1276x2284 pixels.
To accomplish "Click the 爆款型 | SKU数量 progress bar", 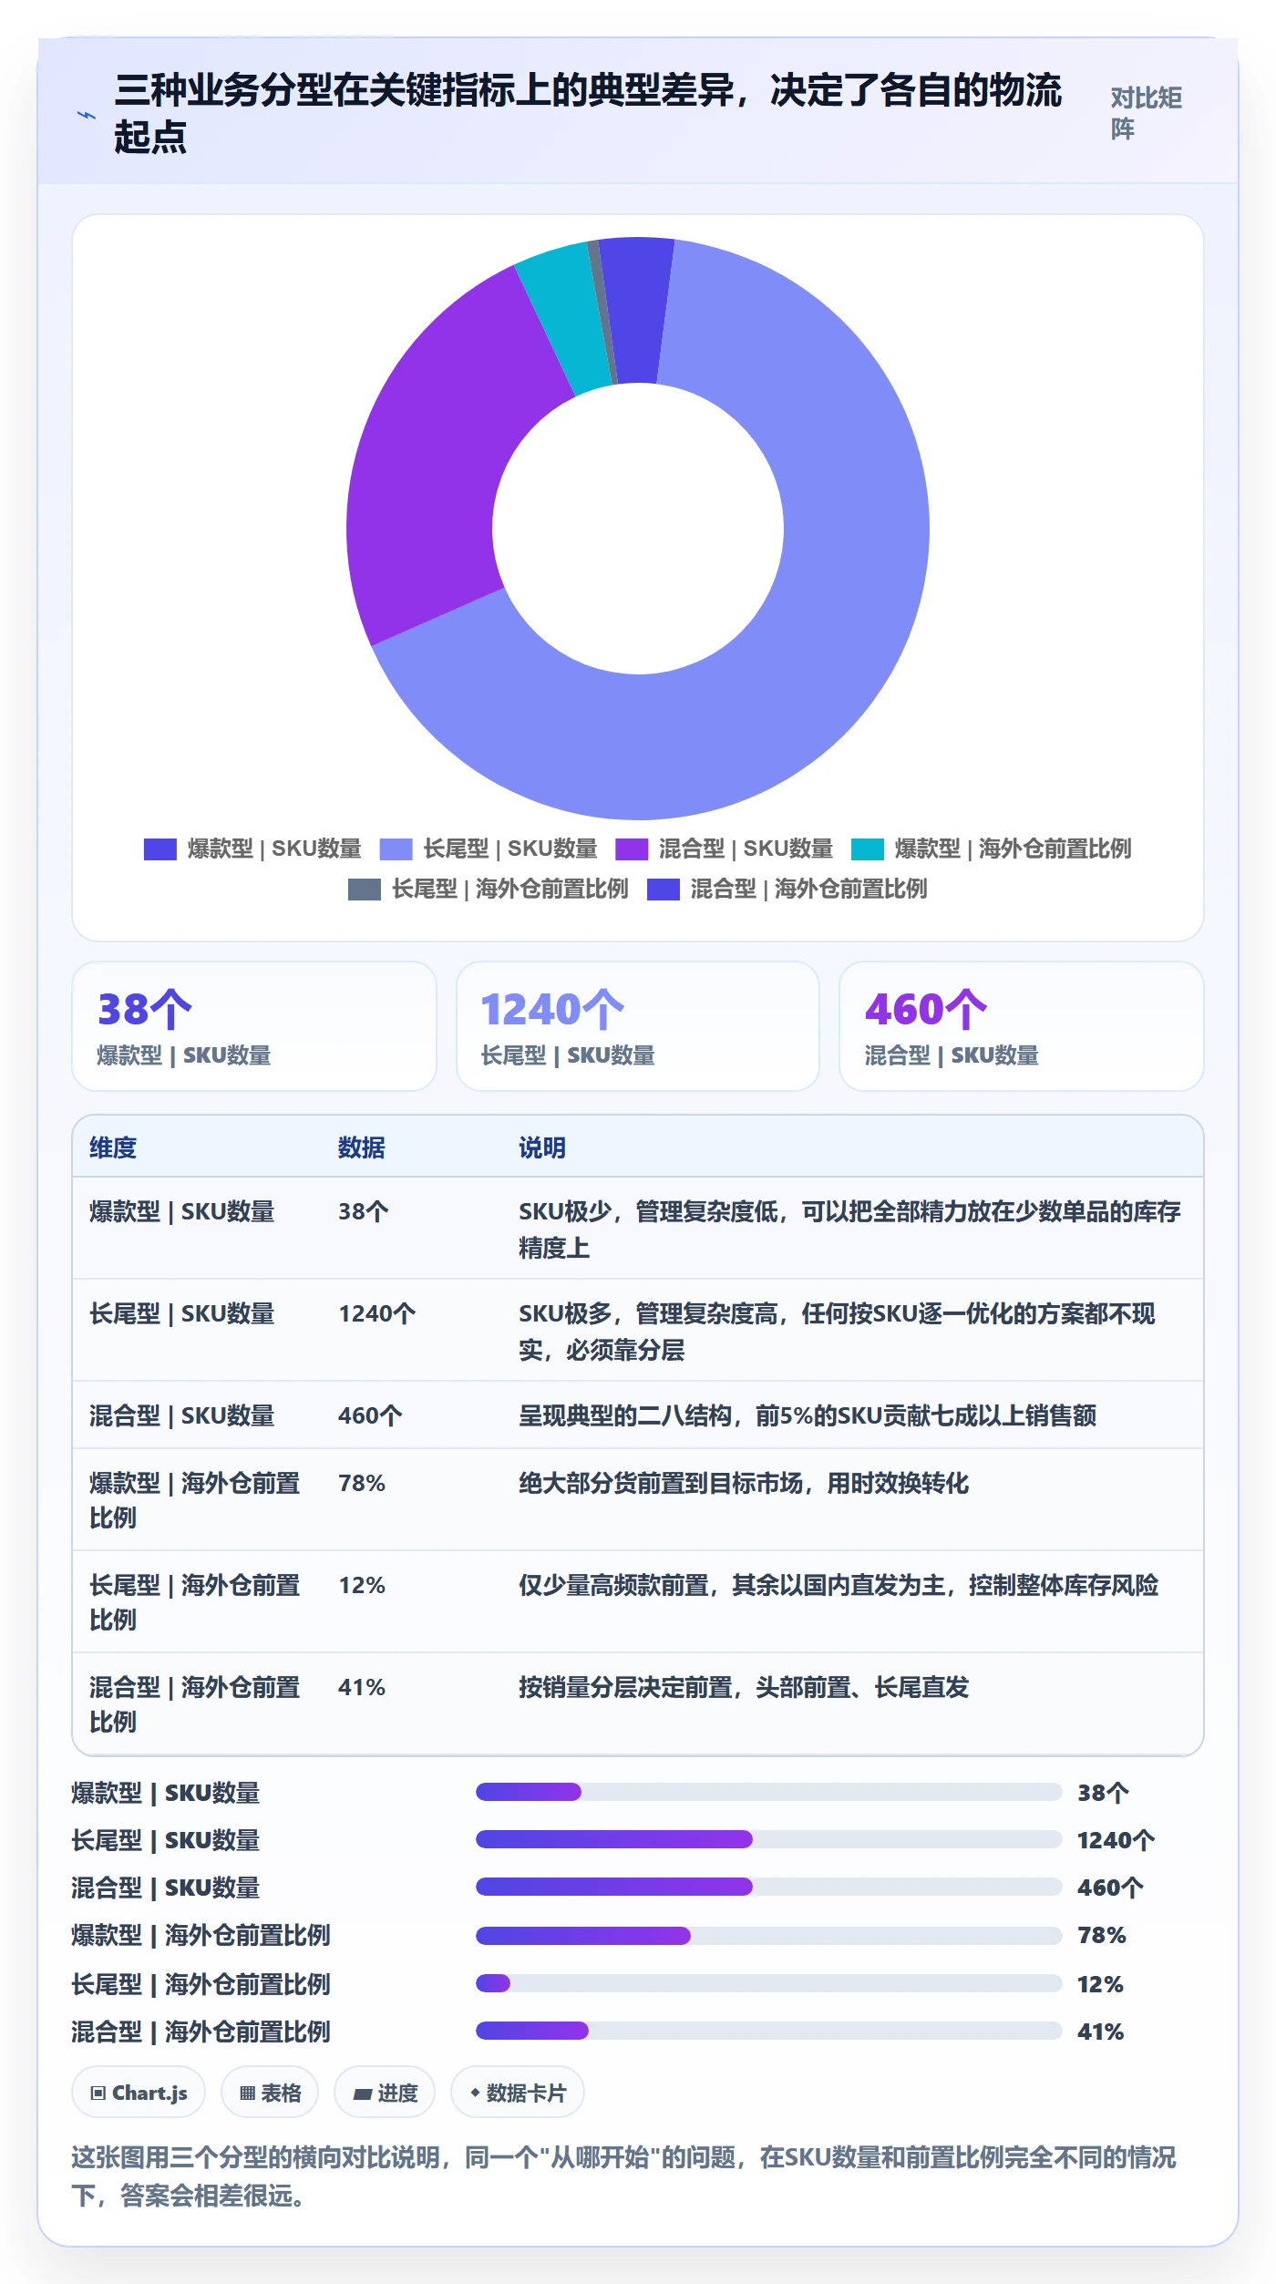I will tap(769, 1792).
